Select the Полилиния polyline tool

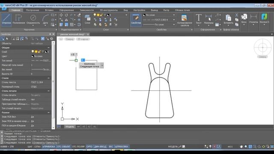(19, 20)
